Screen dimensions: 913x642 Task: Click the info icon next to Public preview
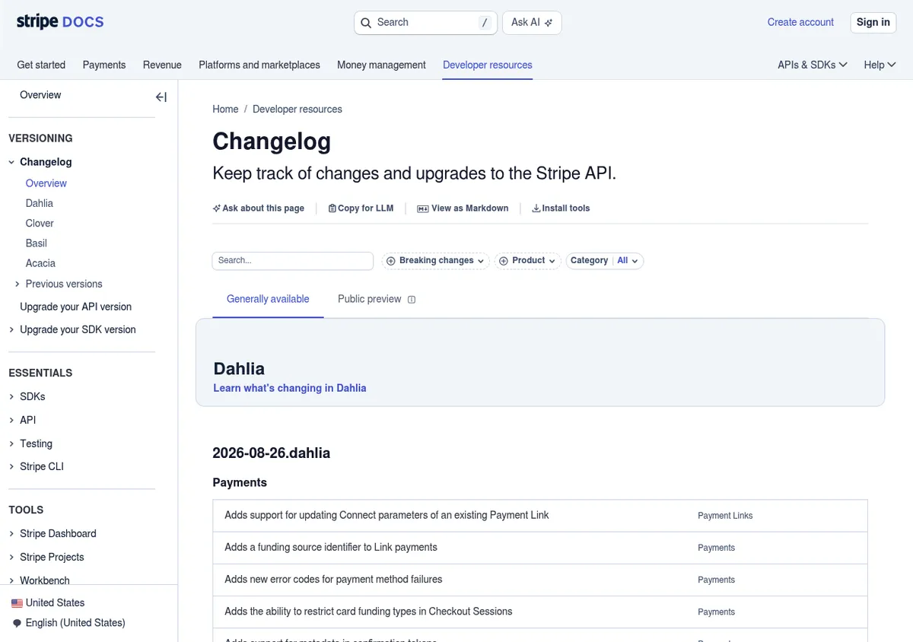pos(412,300)
